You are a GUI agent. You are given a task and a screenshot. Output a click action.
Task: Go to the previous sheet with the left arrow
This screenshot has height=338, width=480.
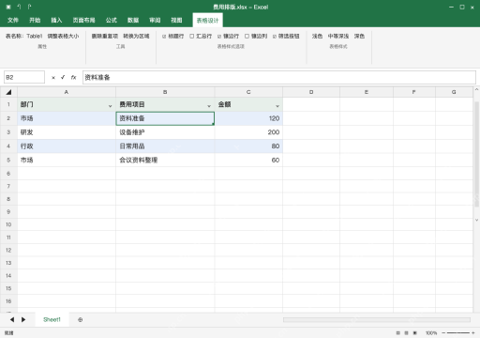click(x=12, y=319)
